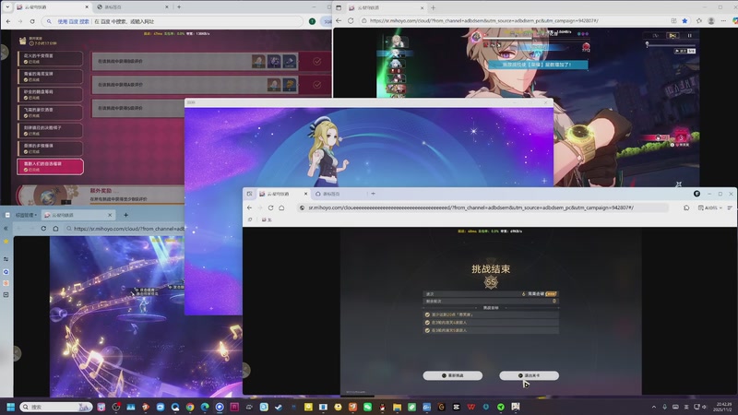Open favorites star in the bottom-left browser sidebar
738x415 pixels.
pyautogui.click(x=6, y=242)
